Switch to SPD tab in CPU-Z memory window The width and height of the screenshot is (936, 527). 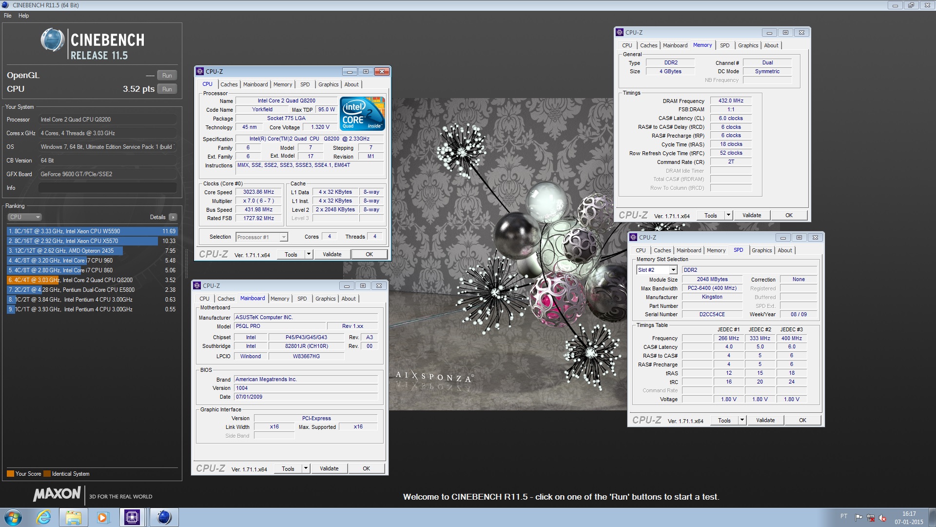(x=725, y=45)
